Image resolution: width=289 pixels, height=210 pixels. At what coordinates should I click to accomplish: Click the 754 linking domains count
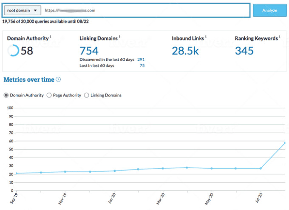[89, 51]
